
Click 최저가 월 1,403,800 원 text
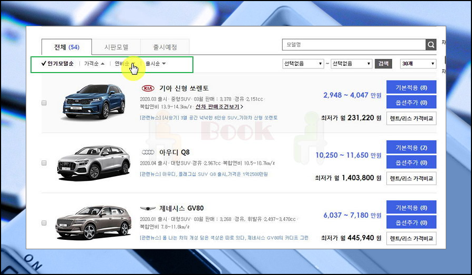point(348,178)
